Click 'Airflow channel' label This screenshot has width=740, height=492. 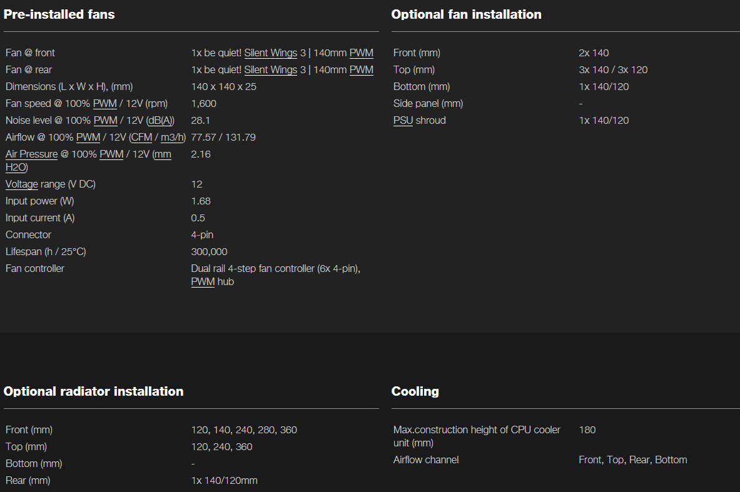pos(426,460)
